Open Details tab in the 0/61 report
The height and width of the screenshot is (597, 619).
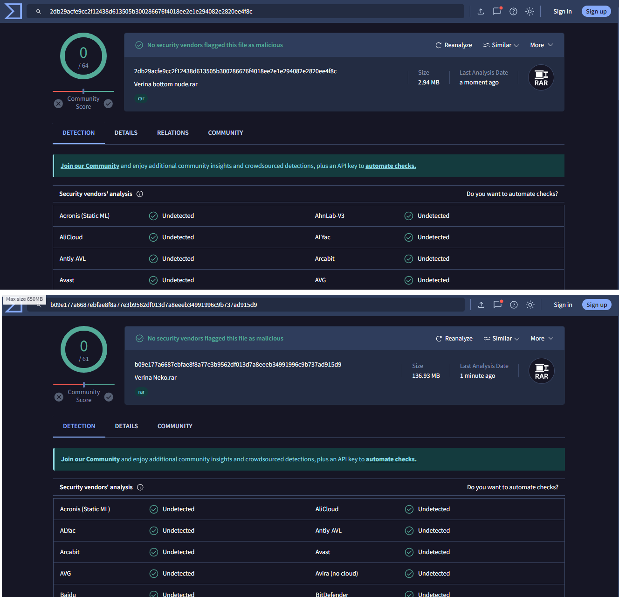point(126,426)
